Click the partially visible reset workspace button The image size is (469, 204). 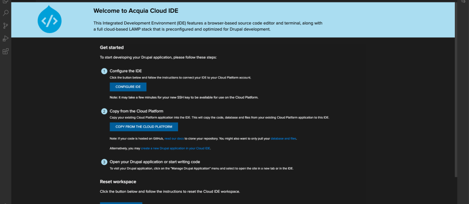(x=121, y=203)
